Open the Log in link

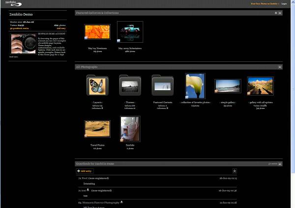[x=284, y=4]
